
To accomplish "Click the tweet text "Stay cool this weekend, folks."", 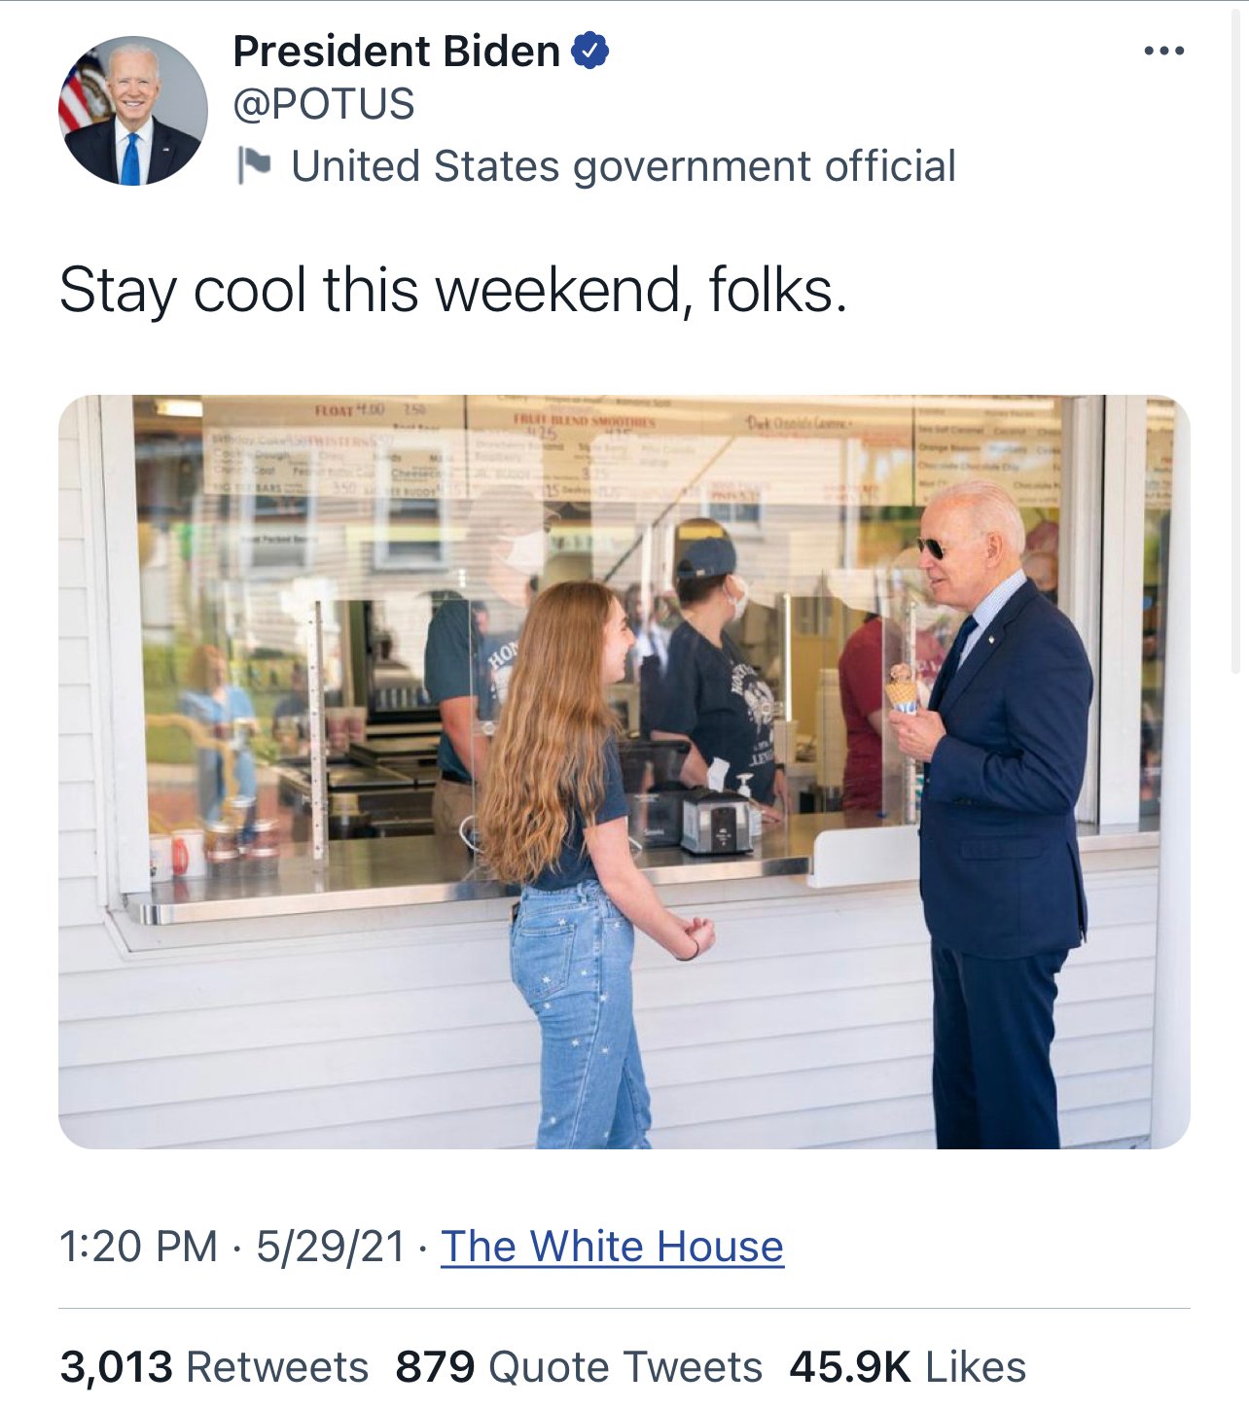I will click(x=453, y=290).
